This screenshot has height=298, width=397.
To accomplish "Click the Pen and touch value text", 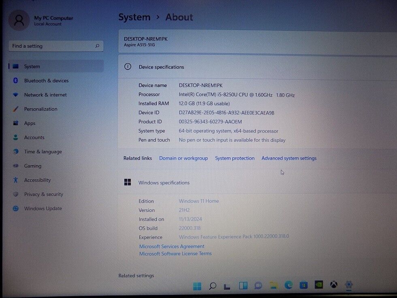I will point(232,140).
